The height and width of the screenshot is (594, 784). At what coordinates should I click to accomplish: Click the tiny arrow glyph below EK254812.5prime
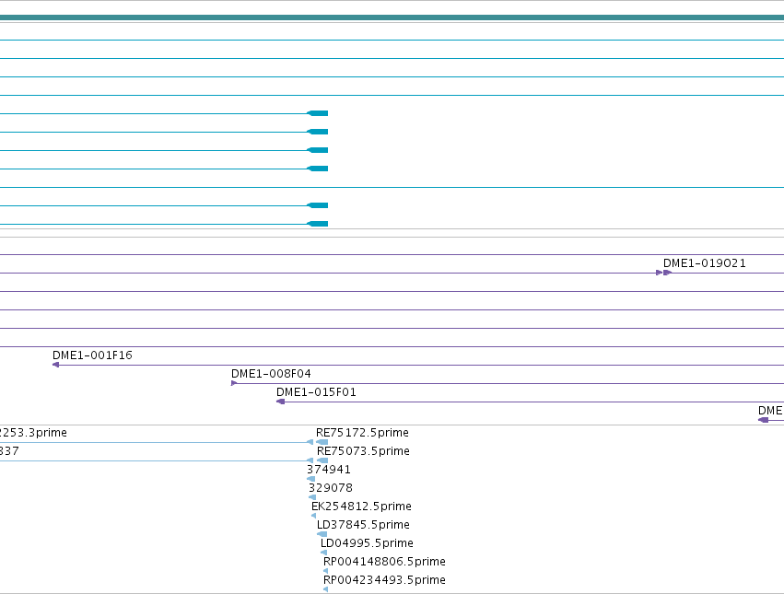313,516
